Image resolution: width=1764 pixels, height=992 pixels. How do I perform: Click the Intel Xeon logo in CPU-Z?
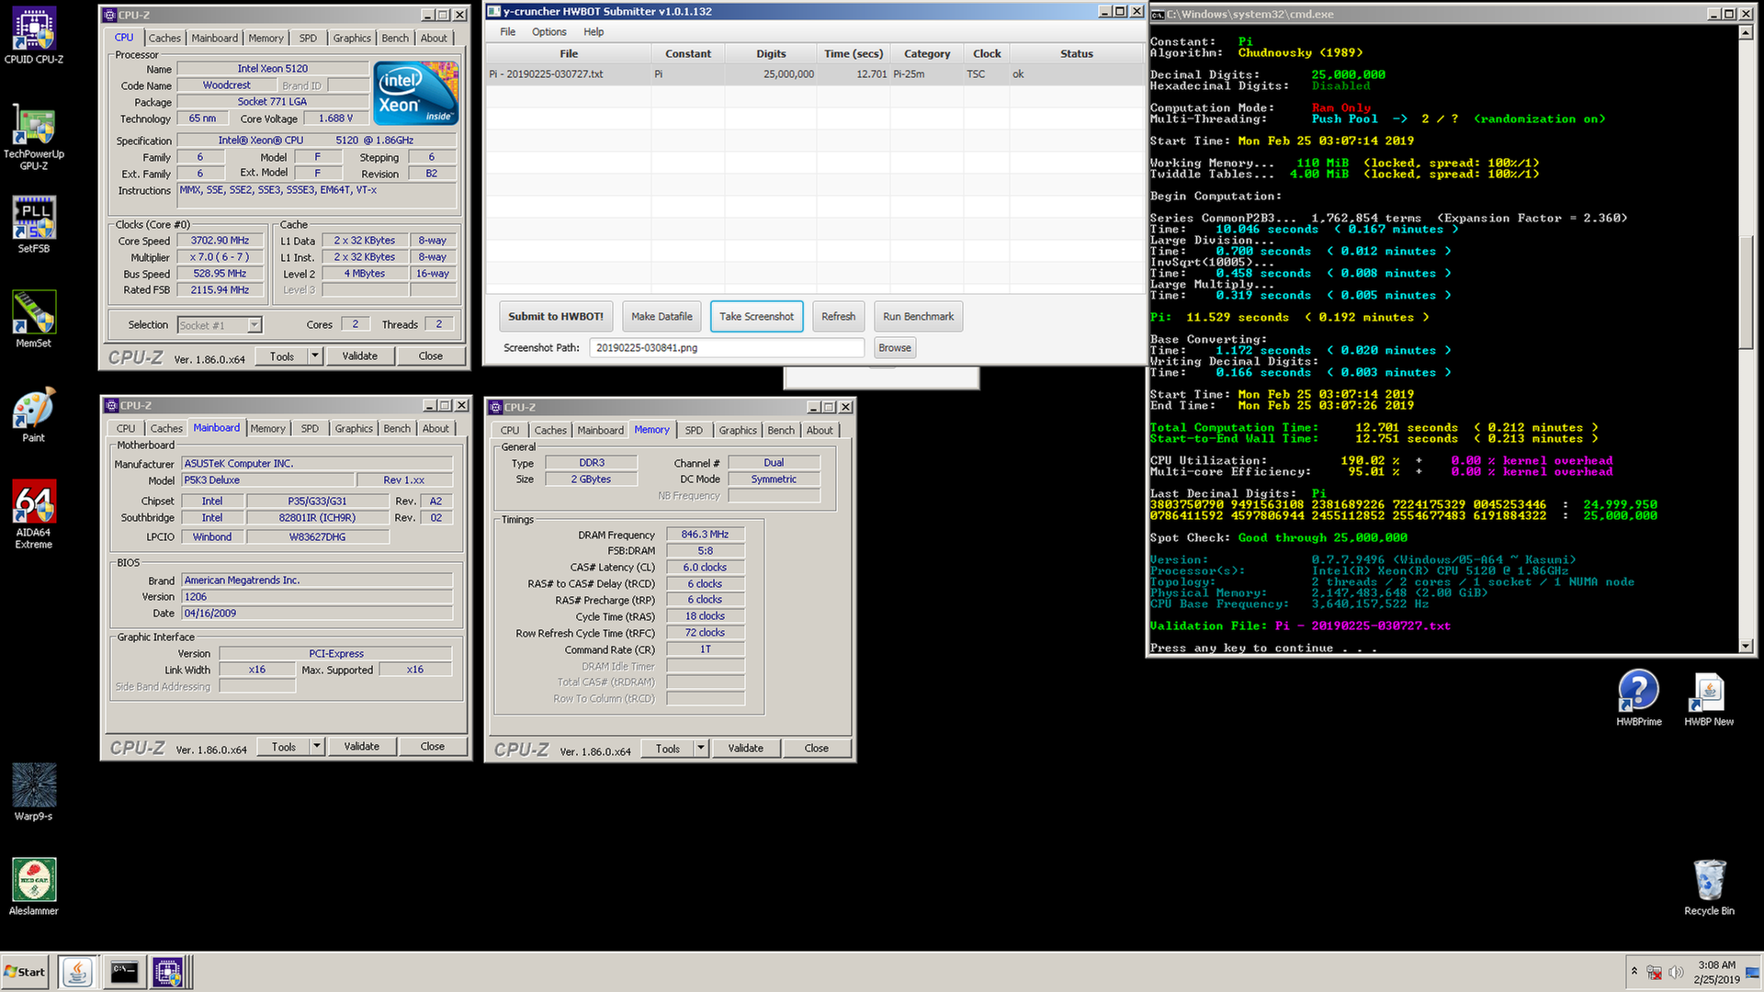pos(416,94)
